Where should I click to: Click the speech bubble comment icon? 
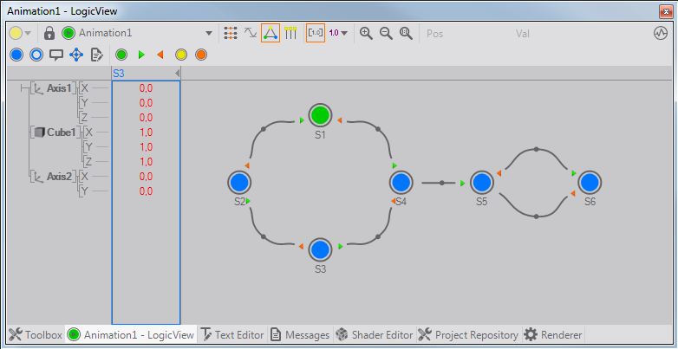click(x=56, y=55)
